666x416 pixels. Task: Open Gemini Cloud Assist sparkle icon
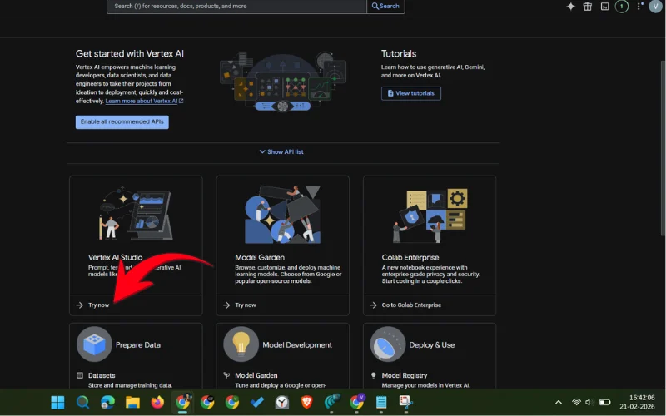coord(571,7)
